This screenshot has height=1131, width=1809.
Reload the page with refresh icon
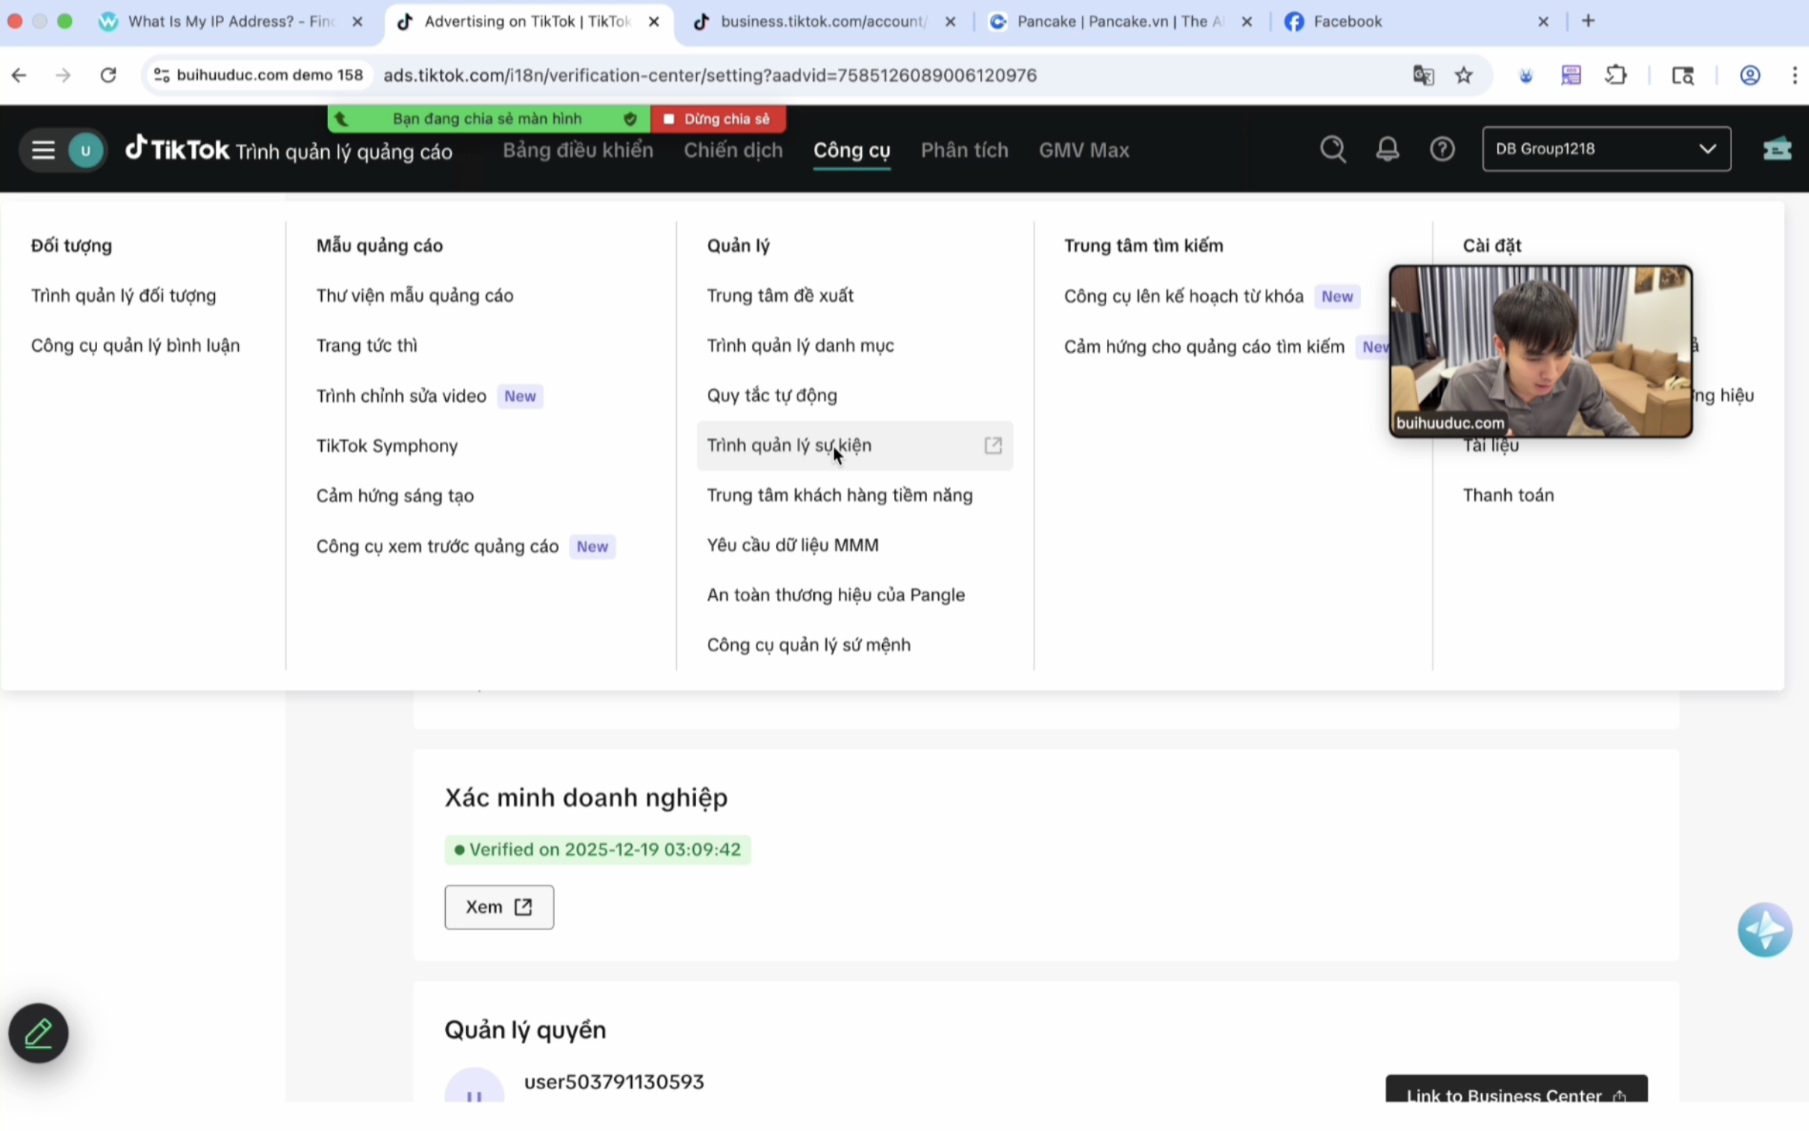108,75
